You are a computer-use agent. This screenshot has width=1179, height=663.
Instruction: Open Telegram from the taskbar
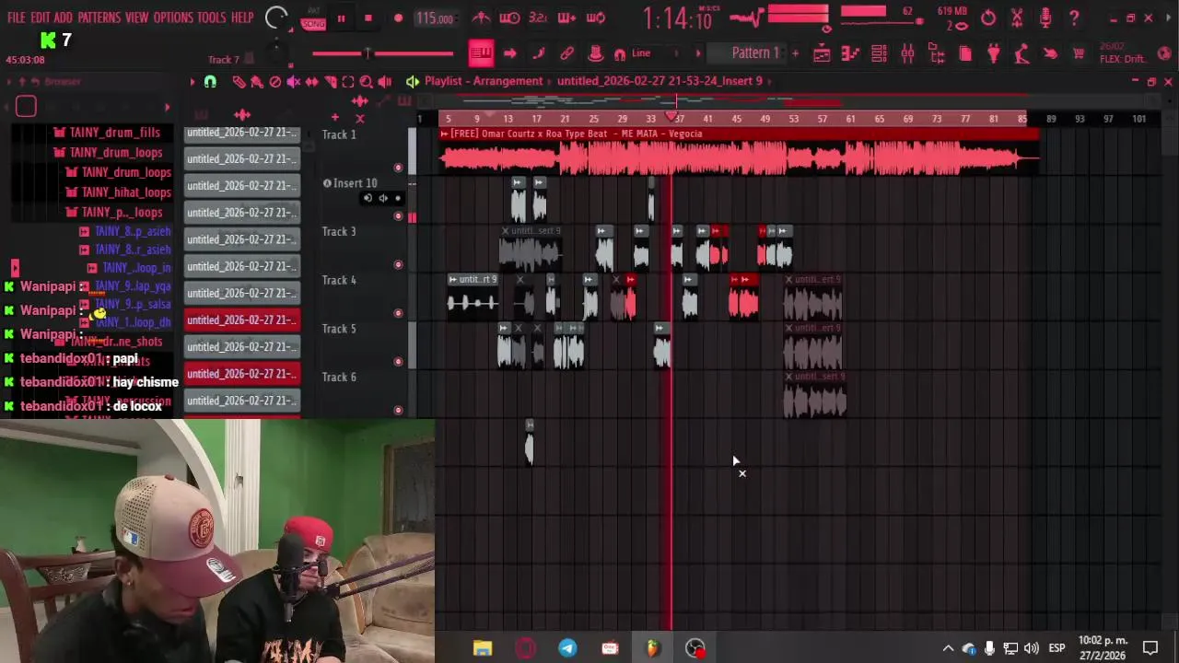(567, 648)
